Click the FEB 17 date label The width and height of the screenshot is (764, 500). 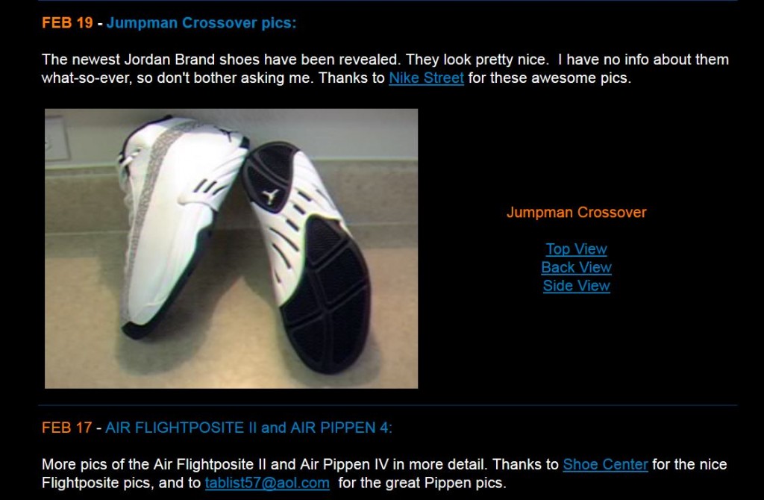[x=66, y=428]
